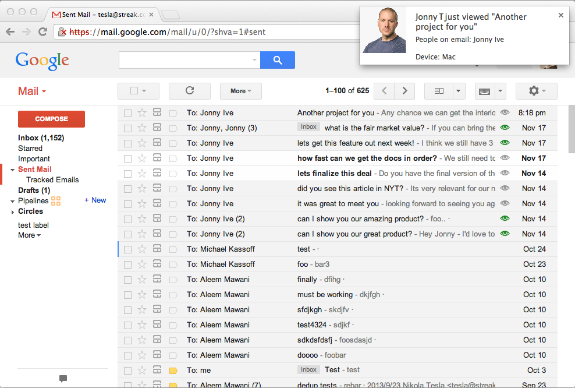This screenshot has width=575, height=388.
Task: Star the 'Another project for you' email
Action: (x=142, y=113)
